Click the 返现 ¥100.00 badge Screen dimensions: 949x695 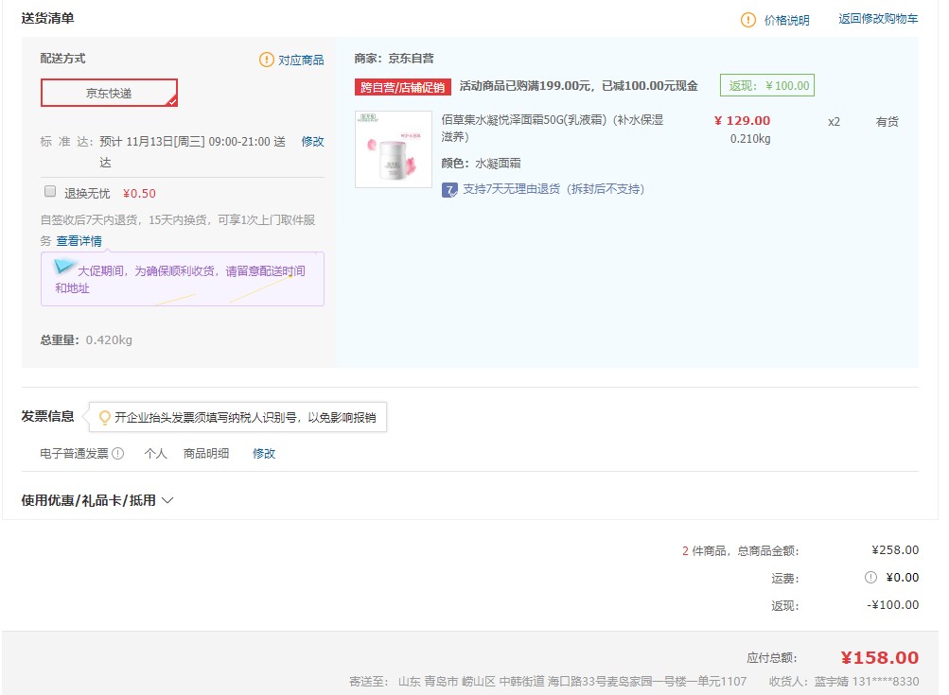[x=766, y=85]
